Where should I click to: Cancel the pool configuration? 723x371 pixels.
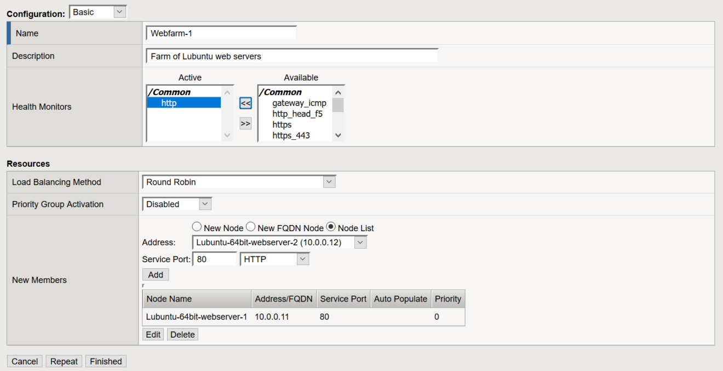24,361
